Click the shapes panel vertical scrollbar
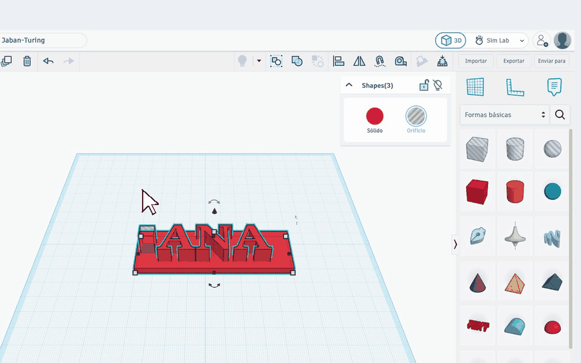Viewport: 581px width, 363px height. (x=571, y=239)
